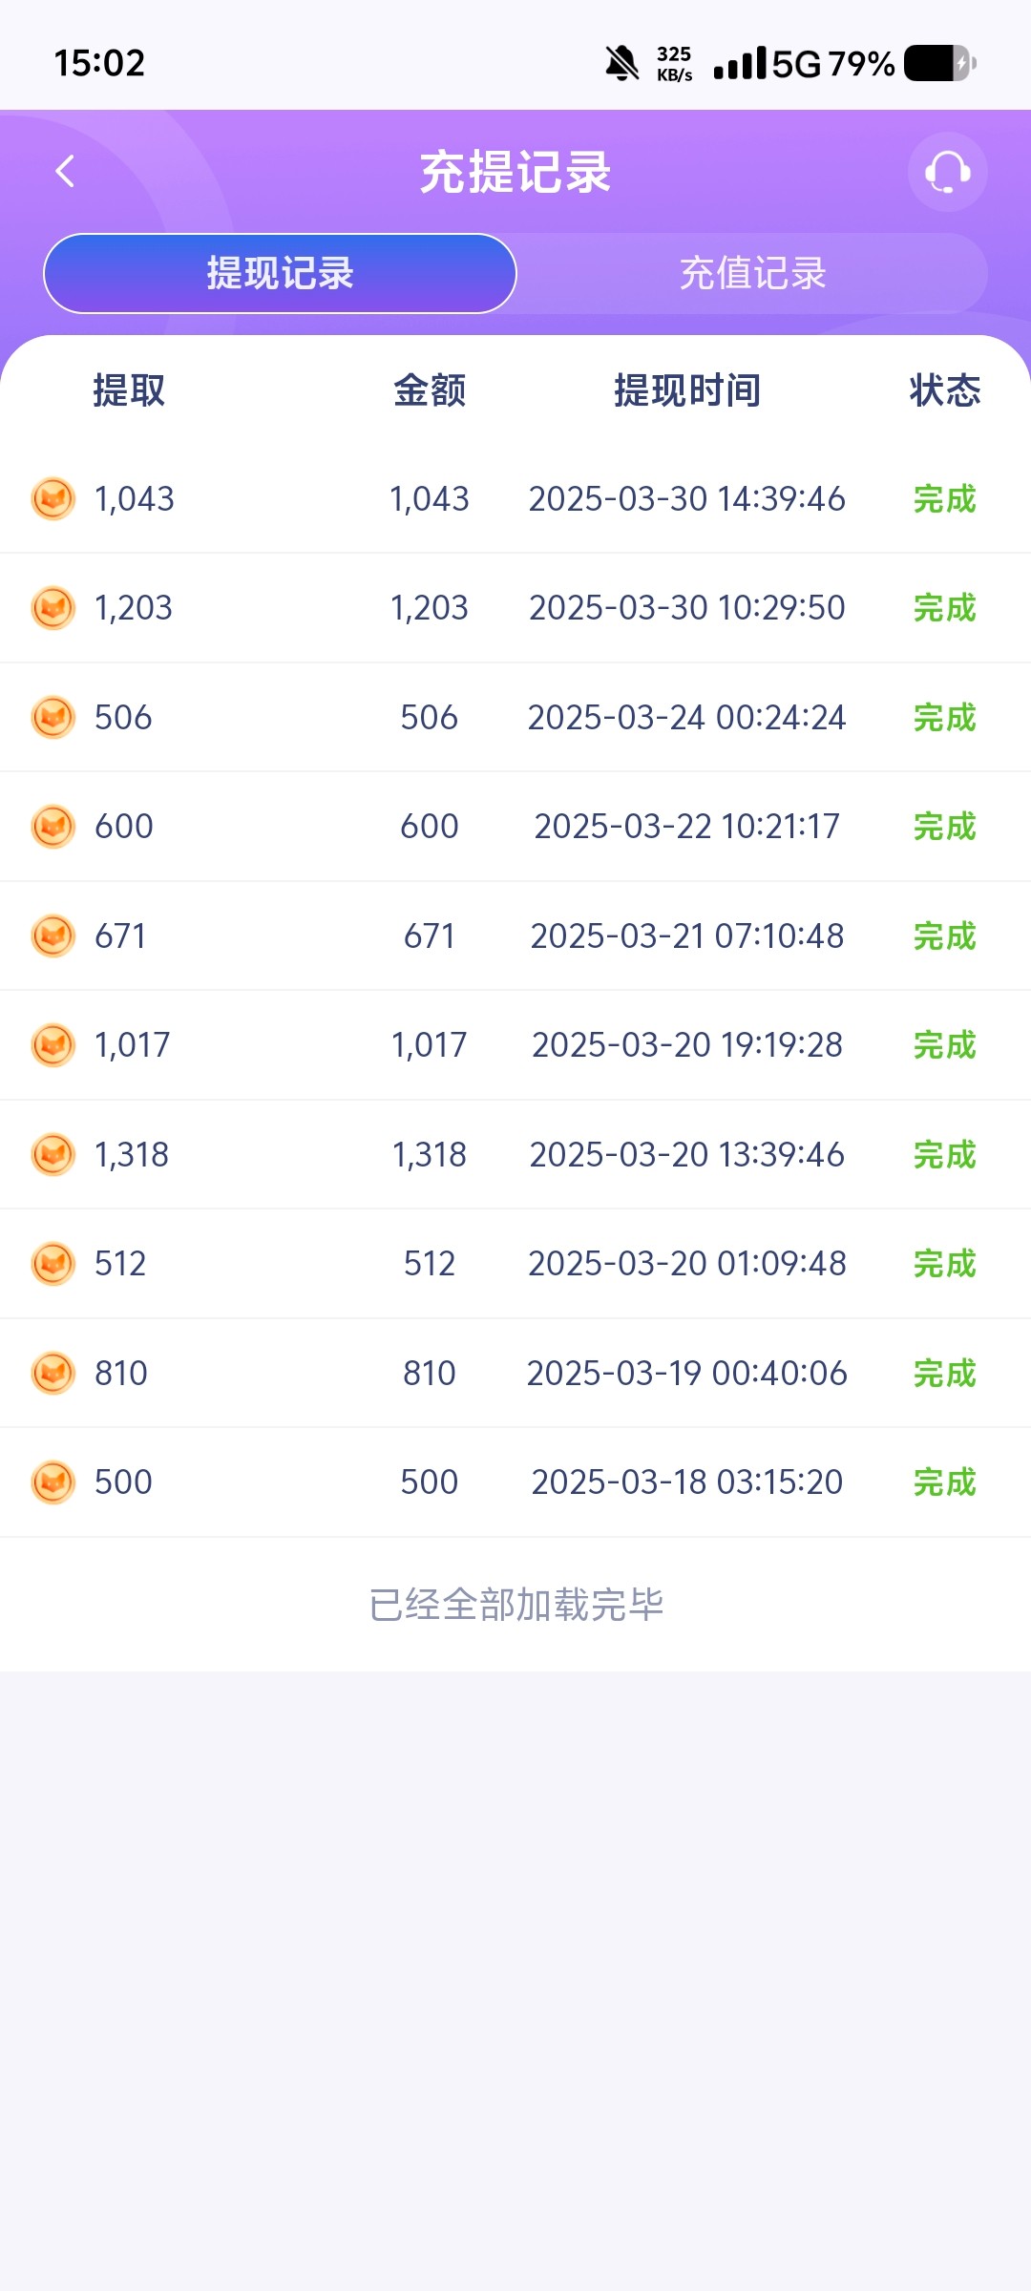
Task: Tap the 提现时间 column header
Action: coord(686,390)
